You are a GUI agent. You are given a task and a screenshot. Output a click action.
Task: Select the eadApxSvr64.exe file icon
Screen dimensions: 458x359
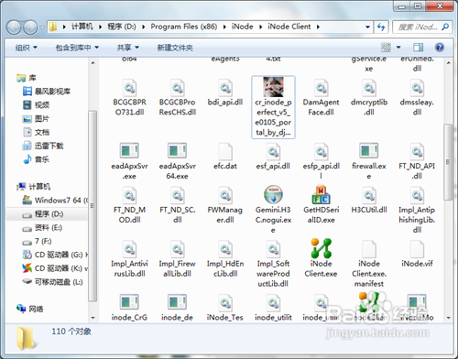click(x=177, y=150)
